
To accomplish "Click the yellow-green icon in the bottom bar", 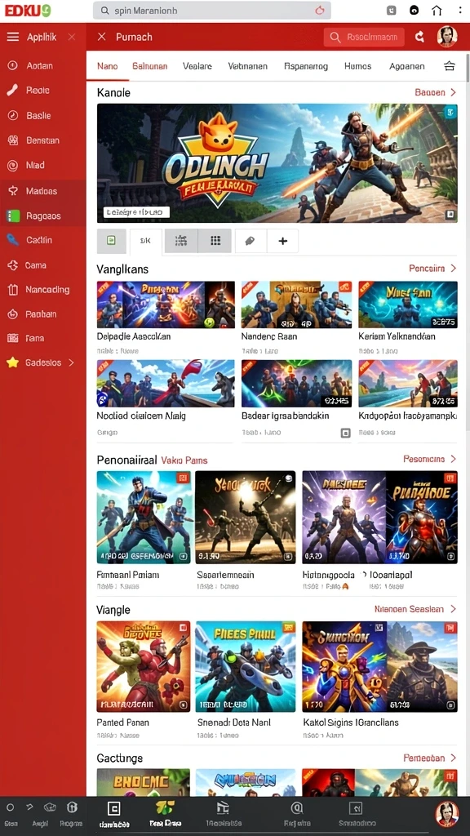I will click(x=165, y=807).
